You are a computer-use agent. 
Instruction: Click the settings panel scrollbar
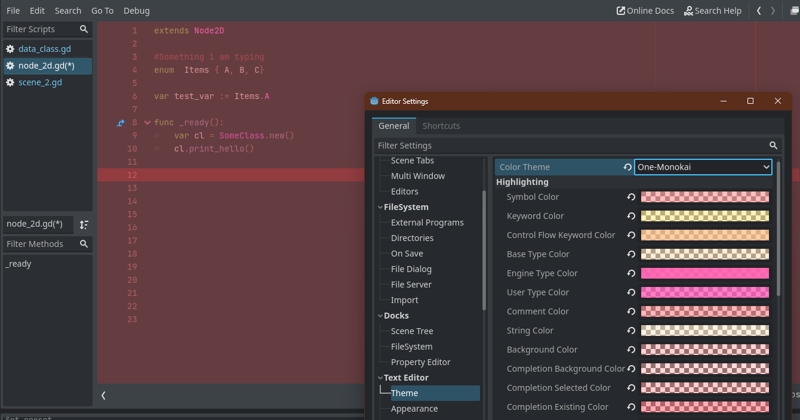778,239
